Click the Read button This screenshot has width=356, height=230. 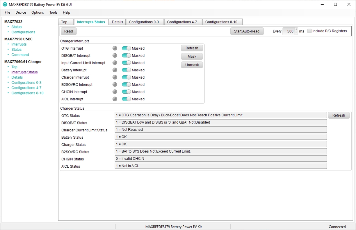69,31
